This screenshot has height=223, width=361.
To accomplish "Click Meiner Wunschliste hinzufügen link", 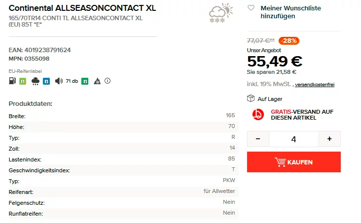I will 290,12.
